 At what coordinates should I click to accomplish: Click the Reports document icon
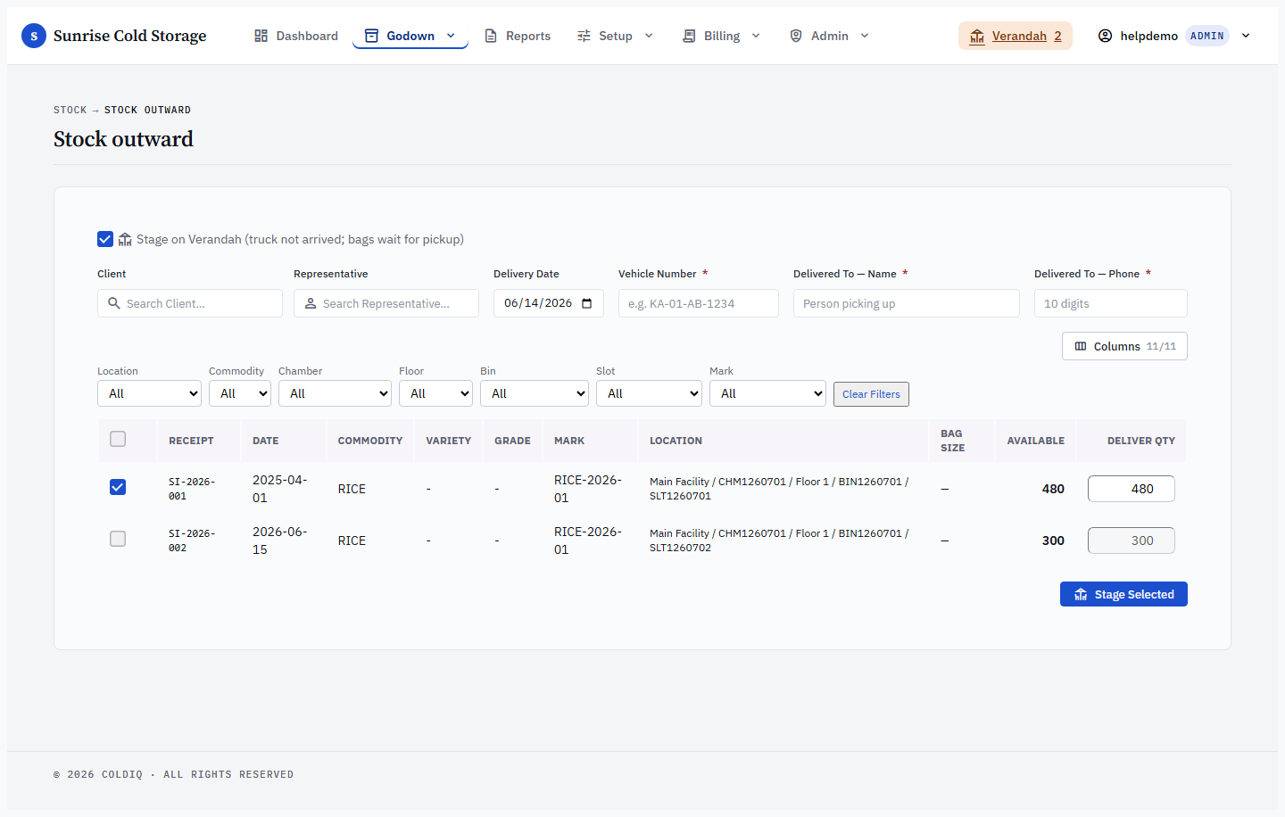coord(491,36)
